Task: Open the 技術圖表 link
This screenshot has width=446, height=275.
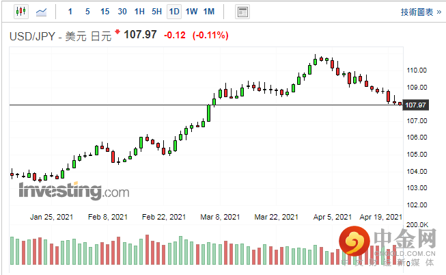Action: pos(421,12)
